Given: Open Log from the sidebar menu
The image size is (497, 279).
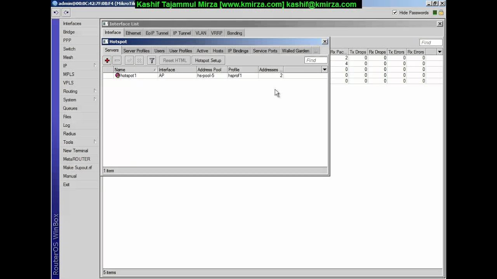Looking at the screenshot, I should tap(67, 125).
